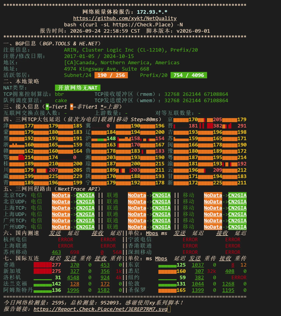This screenshot has height=316, width=281.
Task: Click CN2GIA badge in 上海TCP 联通 route
Action: coord(161,208)
